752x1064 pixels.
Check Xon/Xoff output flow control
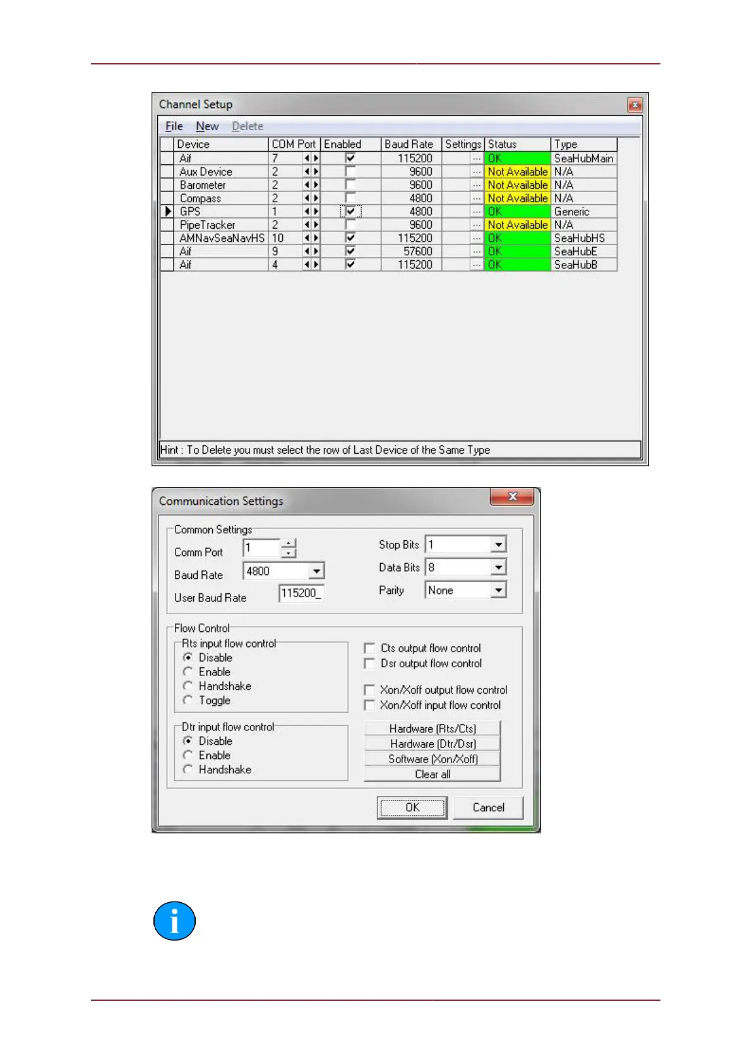click(369, 690)
